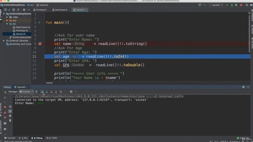Place the cursor on line 13 GPA declaration
Image resolution: width=253 pixels, height=142 pixels.
pyautogui.click(x=99, y=65)
